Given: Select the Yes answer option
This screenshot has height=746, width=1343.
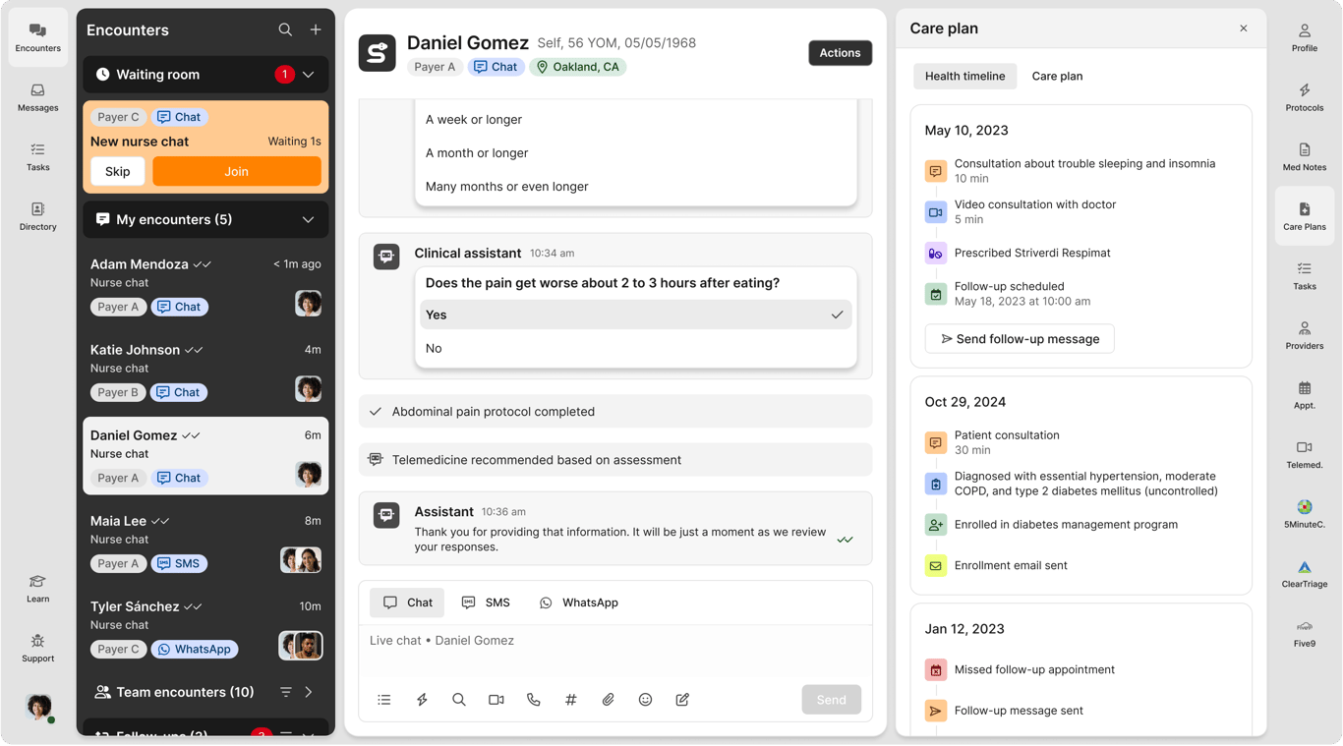Looking at the screenshot, I should [x=635, y=315].
